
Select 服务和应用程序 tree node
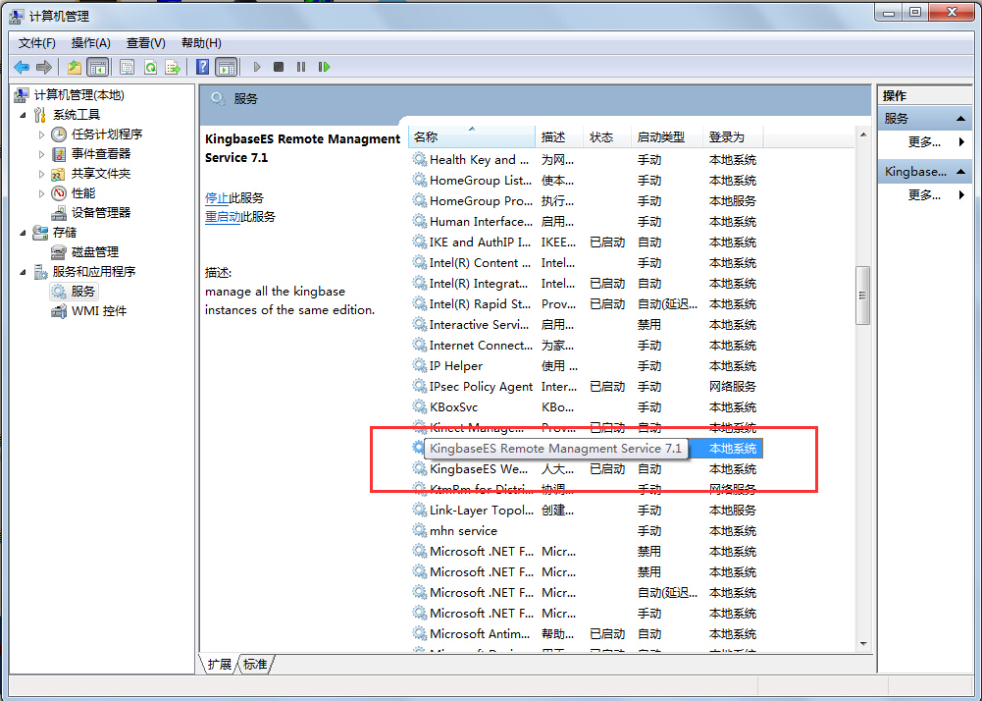click(94, 272)
